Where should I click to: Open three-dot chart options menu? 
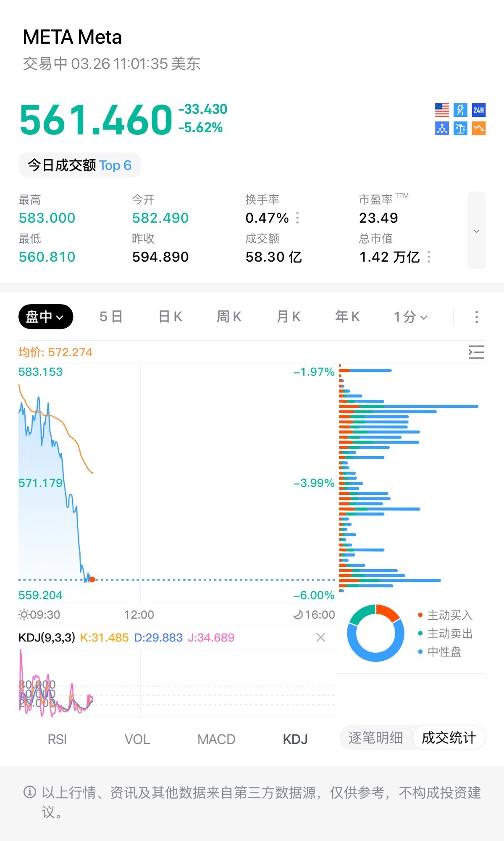click(476, 317)
